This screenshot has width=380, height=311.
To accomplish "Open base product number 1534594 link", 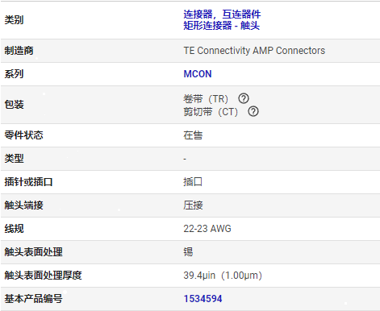I will coord(203,299).
